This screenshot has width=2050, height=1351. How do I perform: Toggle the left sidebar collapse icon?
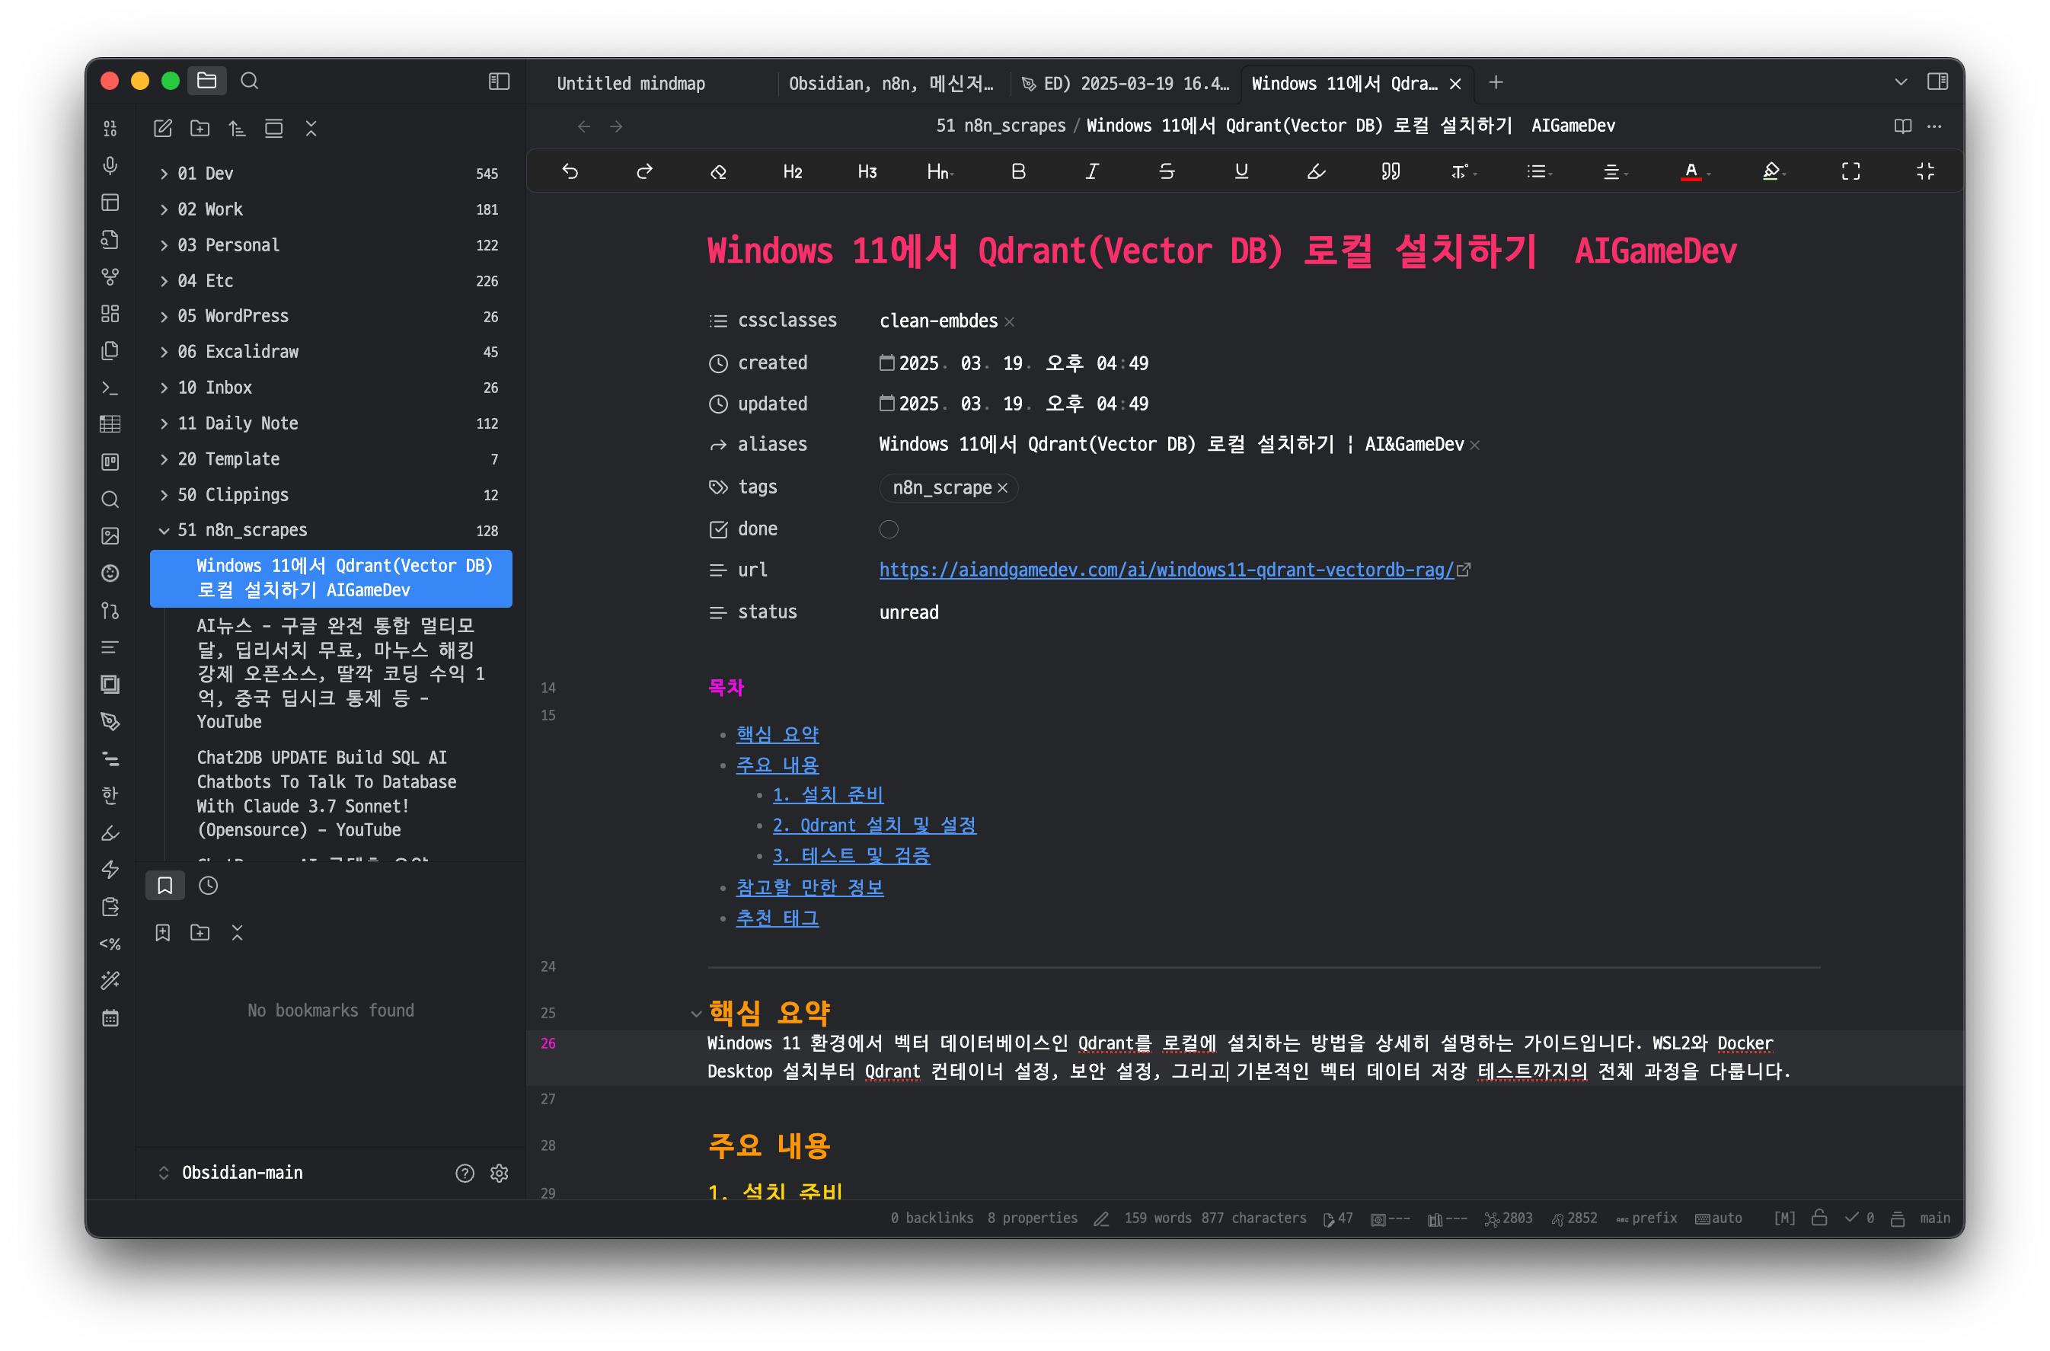500,81
